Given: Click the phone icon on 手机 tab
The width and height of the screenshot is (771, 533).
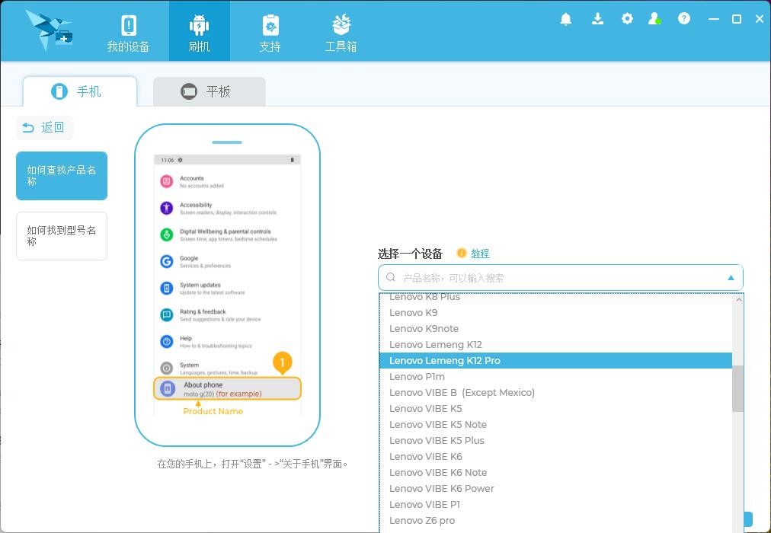Looking at the screenshot, I should (x=59, y=91).
